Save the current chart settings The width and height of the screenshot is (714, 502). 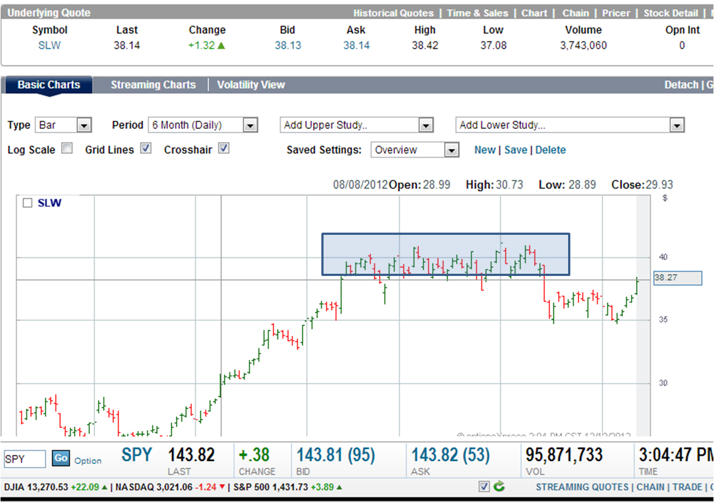pos(515,150)
